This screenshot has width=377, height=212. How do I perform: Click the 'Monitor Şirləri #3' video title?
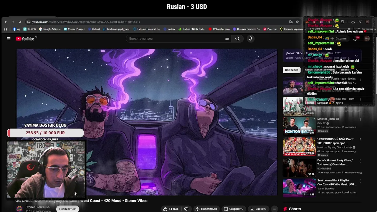tap(328, 119)
